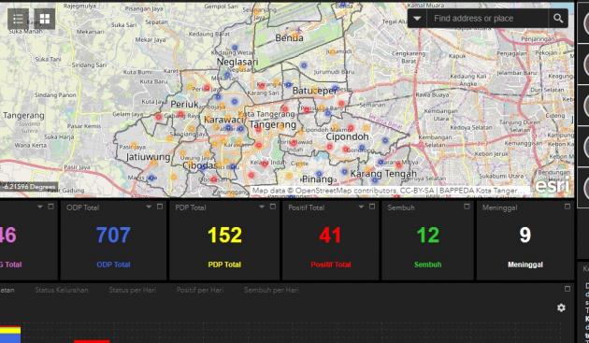The height and width of the screenshot is (343, 589).
Task: Click the esri logo link on map
Action: [x=553, y=186]
